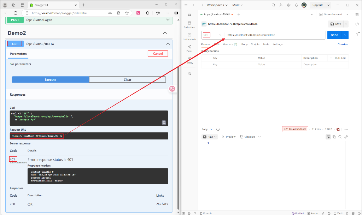Screen dimensions: 362x215
Task: Open Edge profile avatar icon
Action: 5,5
